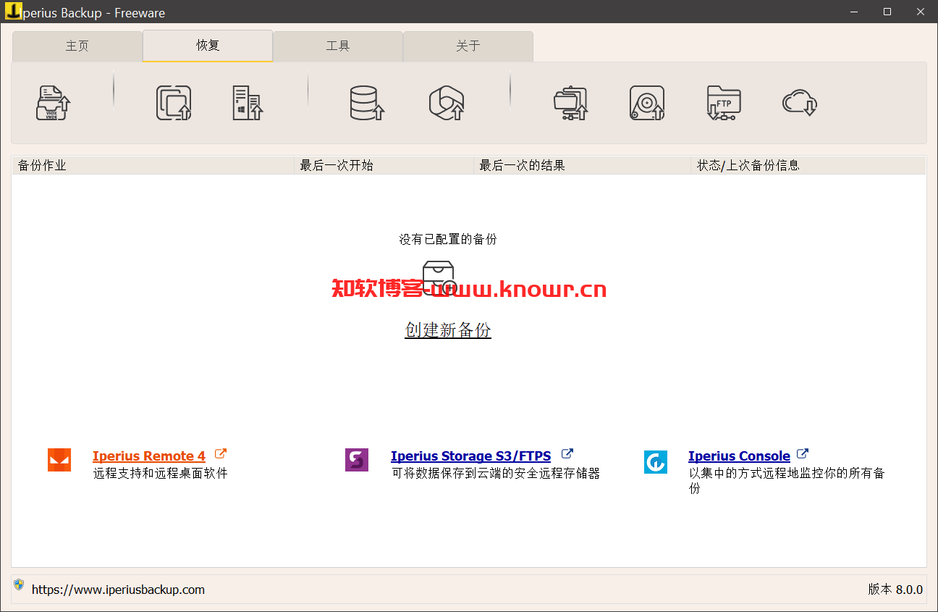
Task: Click the Iperius app icon in the title bar
Action: pyautogui.click(x=12, y=12)
